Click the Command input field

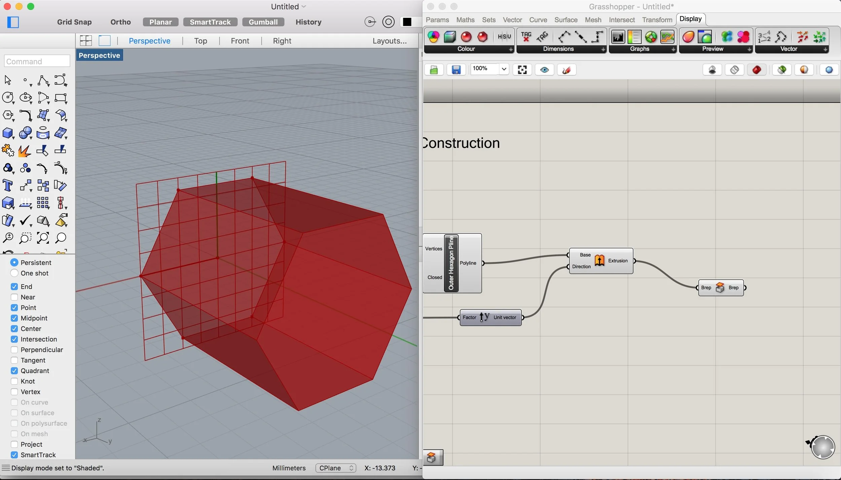(37, 62)
